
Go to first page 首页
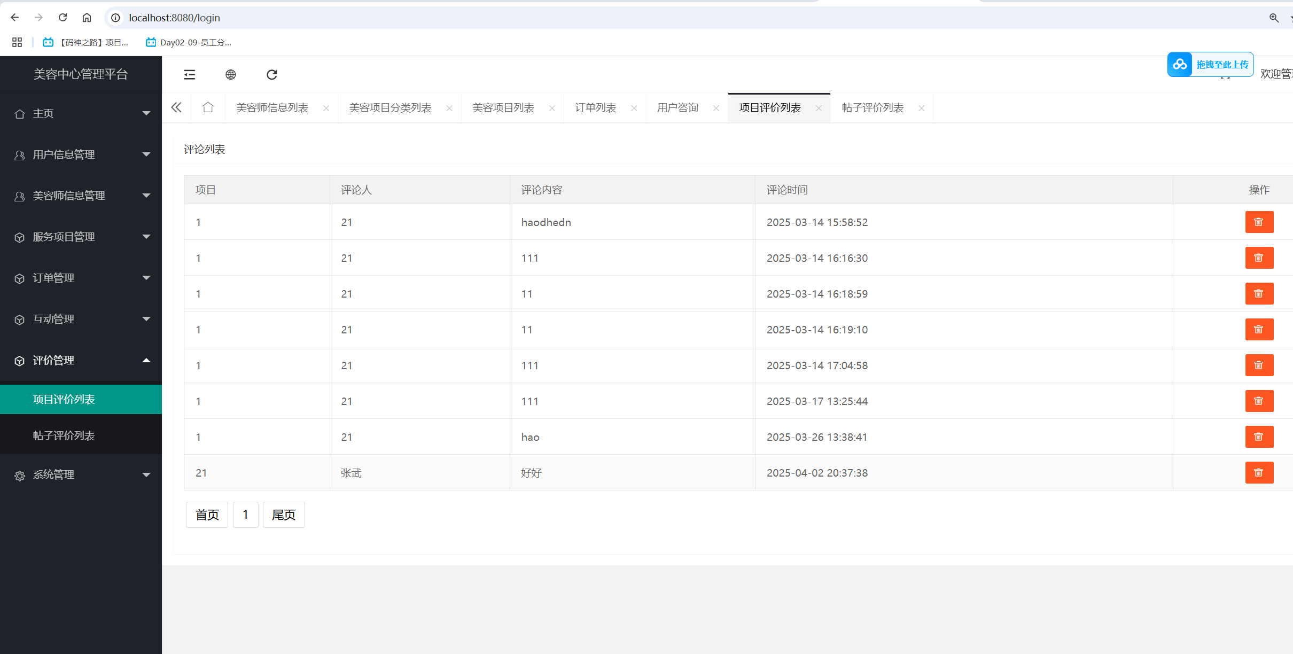tap(207, 515)
